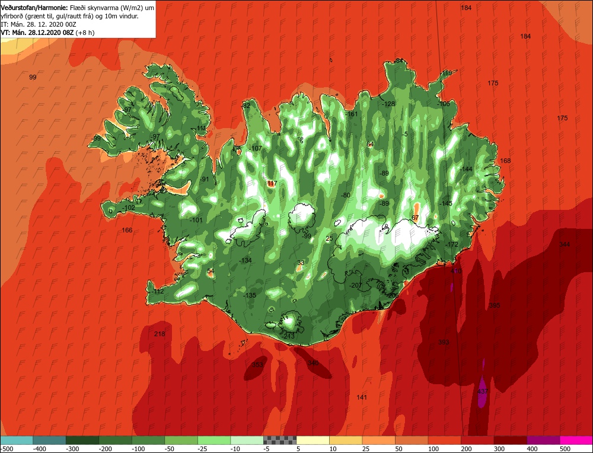Select the 25 value west of Vatnajökull
Image resolution: width=593 pixels, height=453 pixels.
point(329,238)
